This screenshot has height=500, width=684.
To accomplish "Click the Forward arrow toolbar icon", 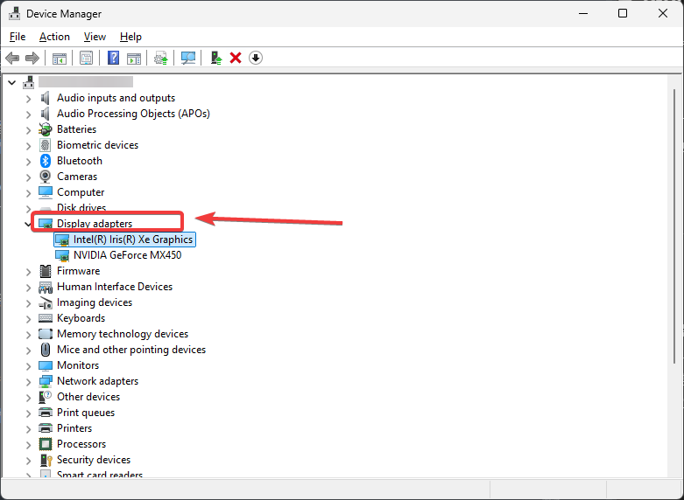I will [x=32, y=58].
